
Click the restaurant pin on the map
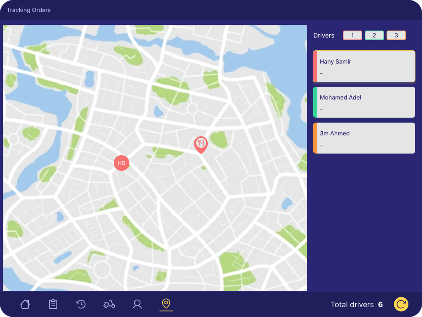point(201,144)
